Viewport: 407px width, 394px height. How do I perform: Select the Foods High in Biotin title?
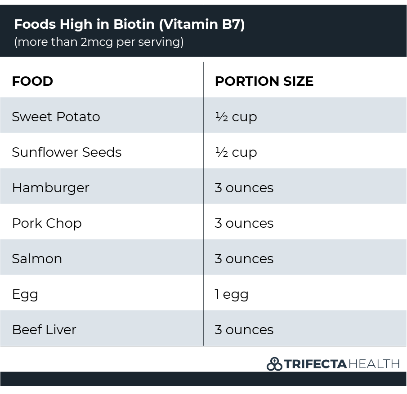129,24
